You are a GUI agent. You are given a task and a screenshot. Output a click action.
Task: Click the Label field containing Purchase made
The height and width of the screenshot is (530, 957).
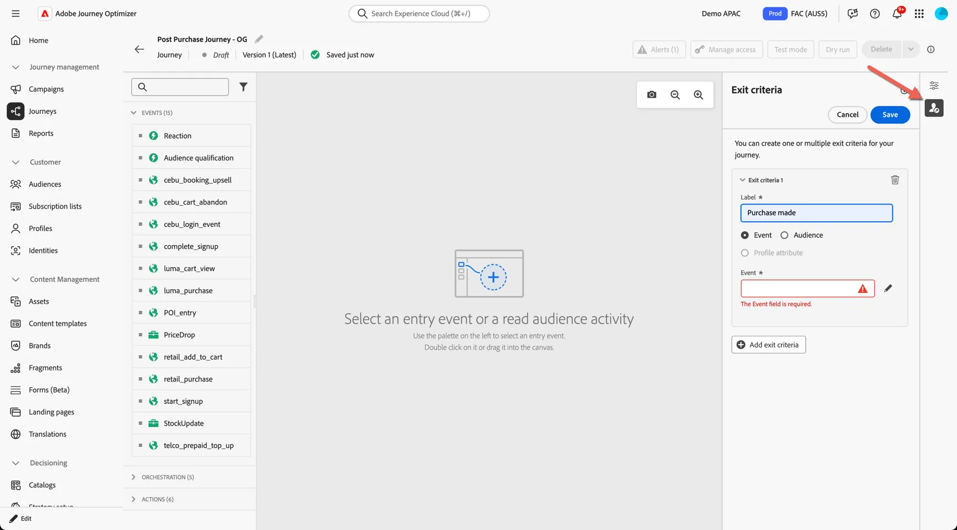coord(816,213)
